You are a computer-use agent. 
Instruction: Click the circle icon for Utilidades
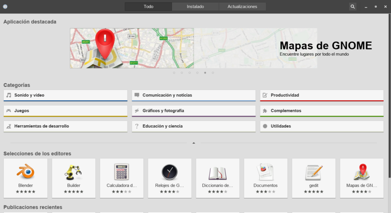(265, 126)
